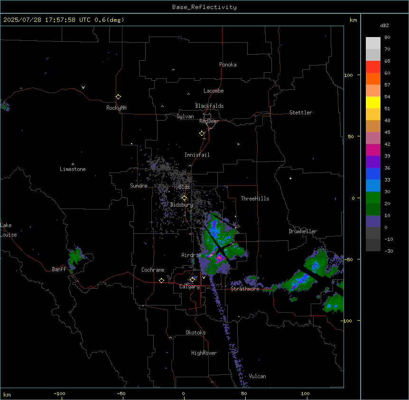This screenshot has width=409, height=400.
Task: Click the Base_Reflectivity title
Action: (x=204, y=7)
